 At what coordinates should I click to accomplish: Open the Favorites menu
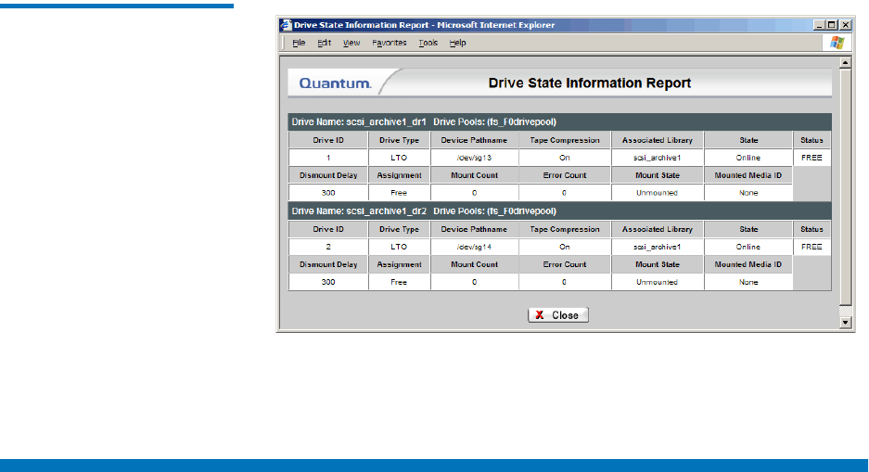[x=390, y=43]
